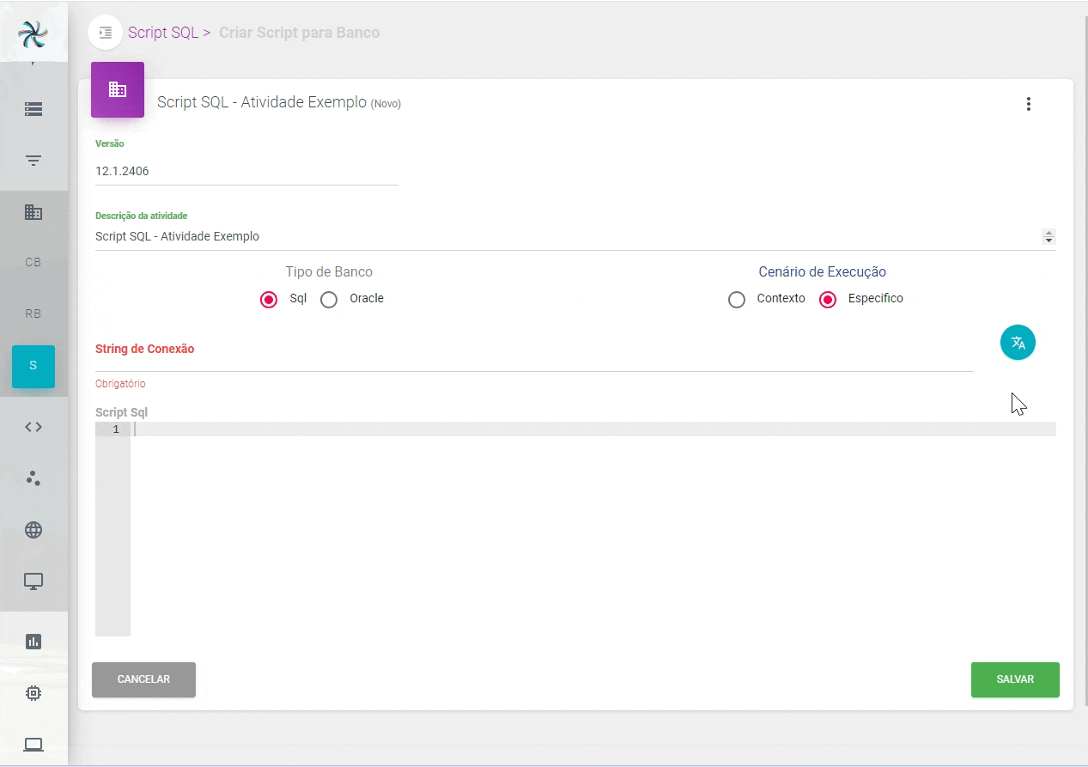Open the three-dot options menu
1088x767 pixels.
(x=1028, y=104)
